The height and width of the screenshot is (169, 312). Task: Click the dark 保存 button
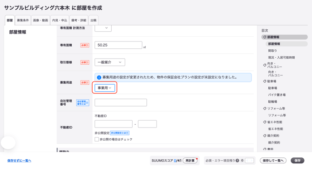(x=298, y=161)
